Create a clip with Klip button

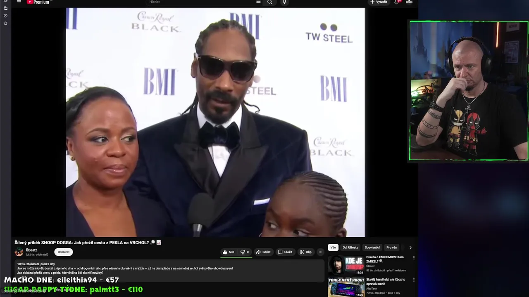click(x=306, y=252)
